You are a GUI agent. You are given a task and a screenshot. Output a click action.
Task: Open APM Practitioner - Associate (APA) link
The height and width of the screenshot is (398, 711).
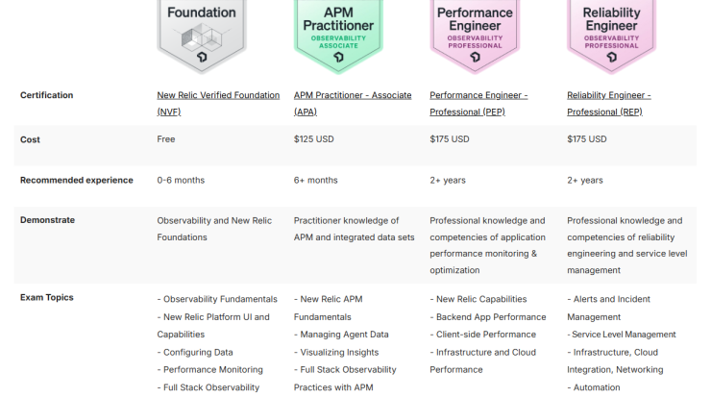coord(353,104)
